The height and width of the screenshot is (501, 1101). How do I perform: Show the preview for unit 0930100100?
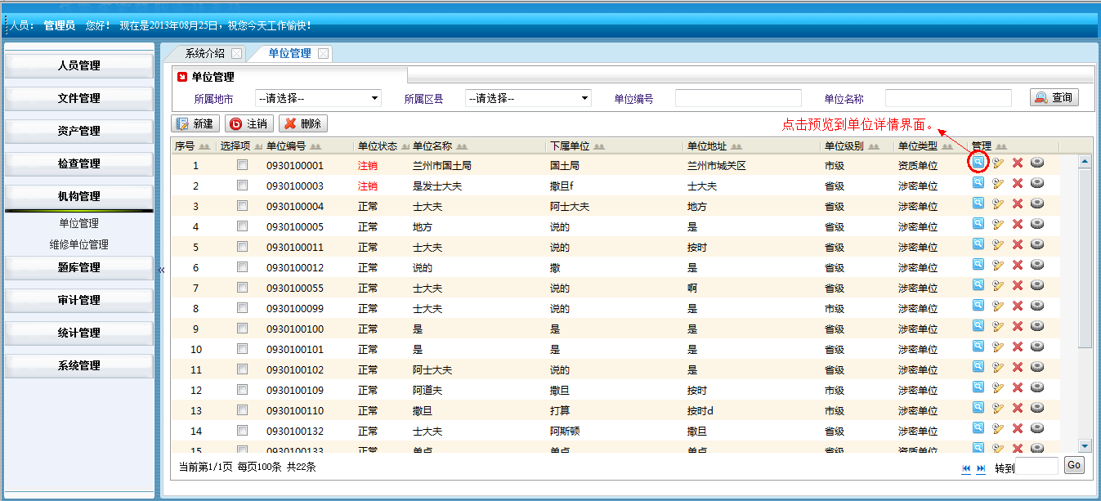(978, 325)
